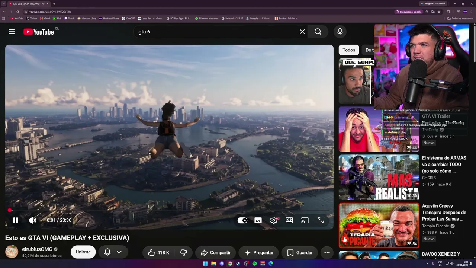This screenshot has width=476, height=268.
Task: Save the video with Guardar
Action: [300, 253]
